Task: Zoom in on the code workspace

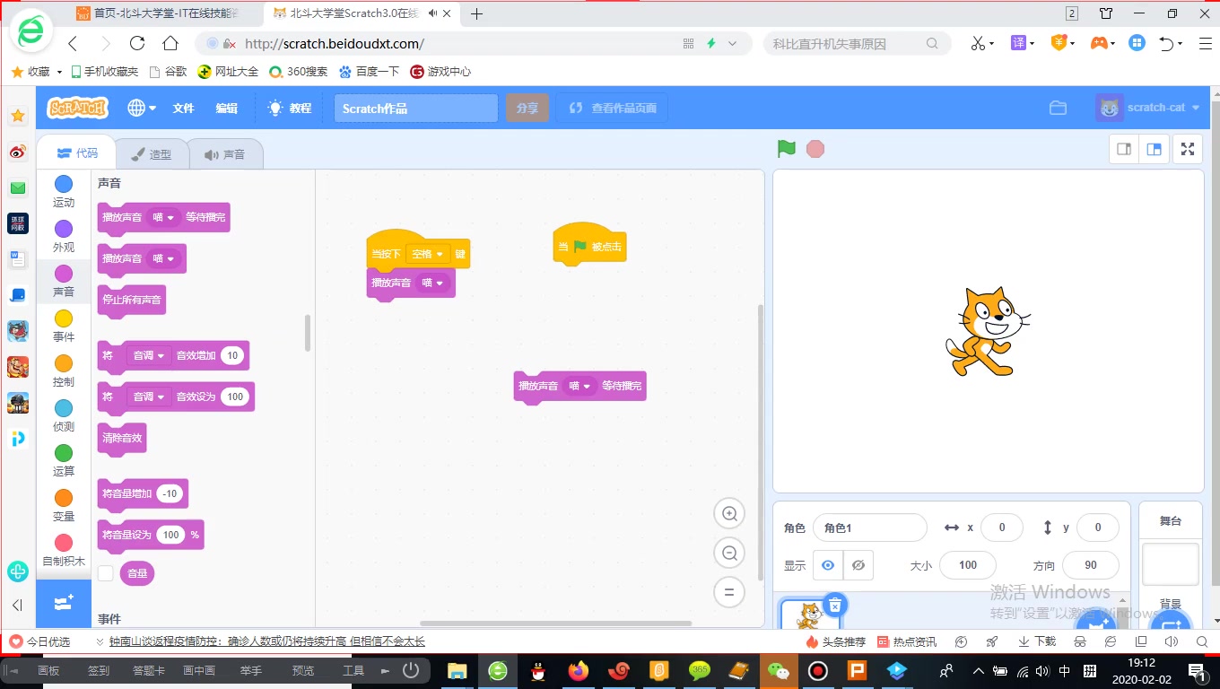Action: [x=728, y=512]
